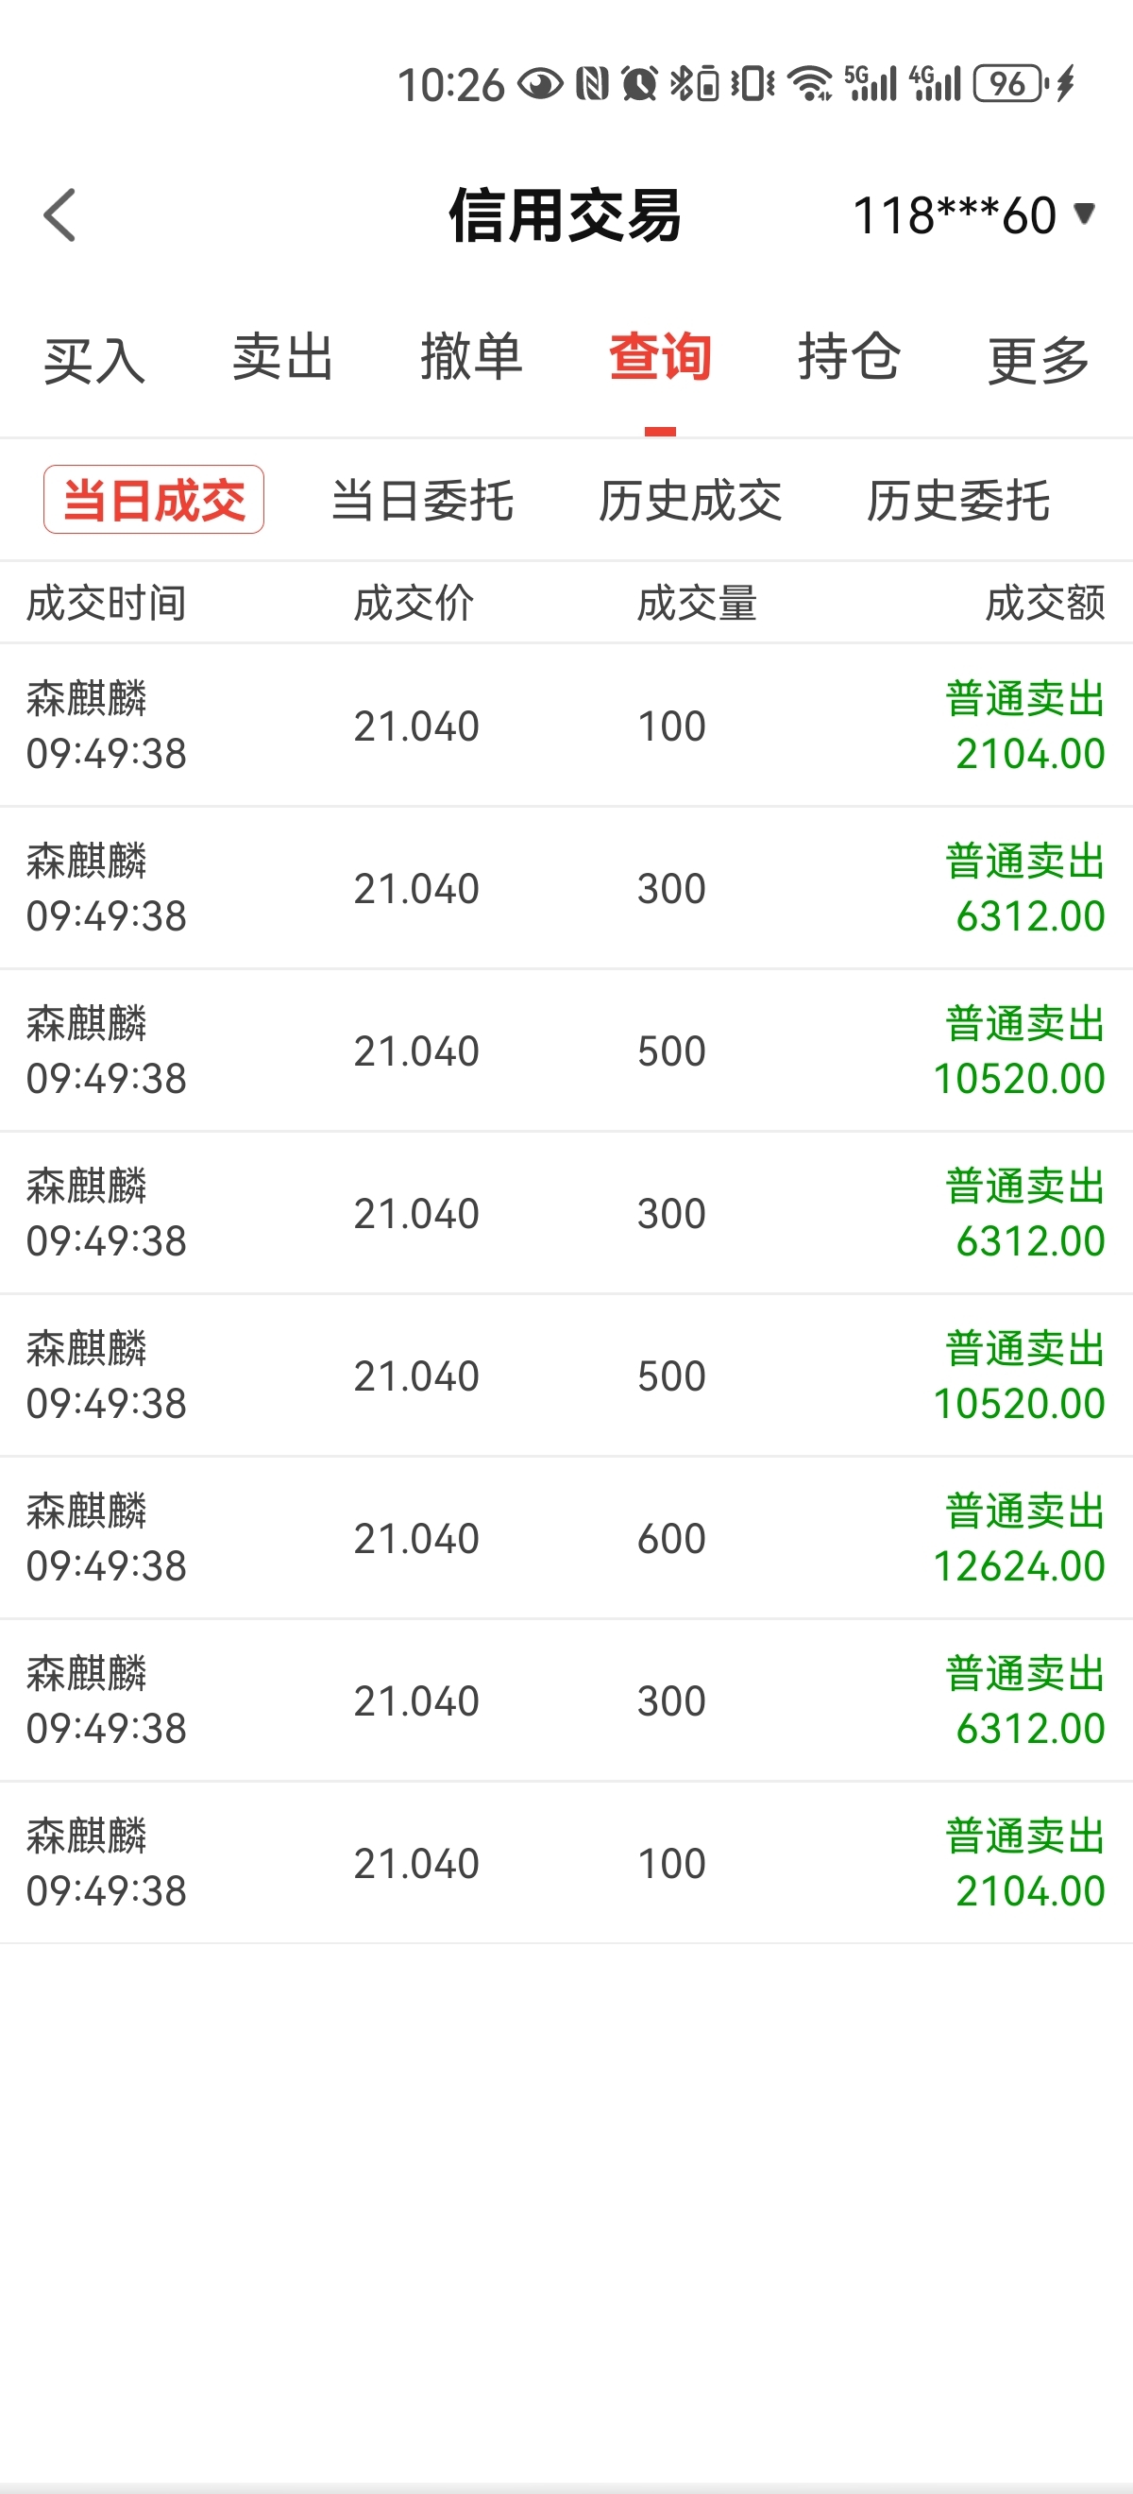
Task: Tap the alarm clock status icon
Action: click(639, 83)
